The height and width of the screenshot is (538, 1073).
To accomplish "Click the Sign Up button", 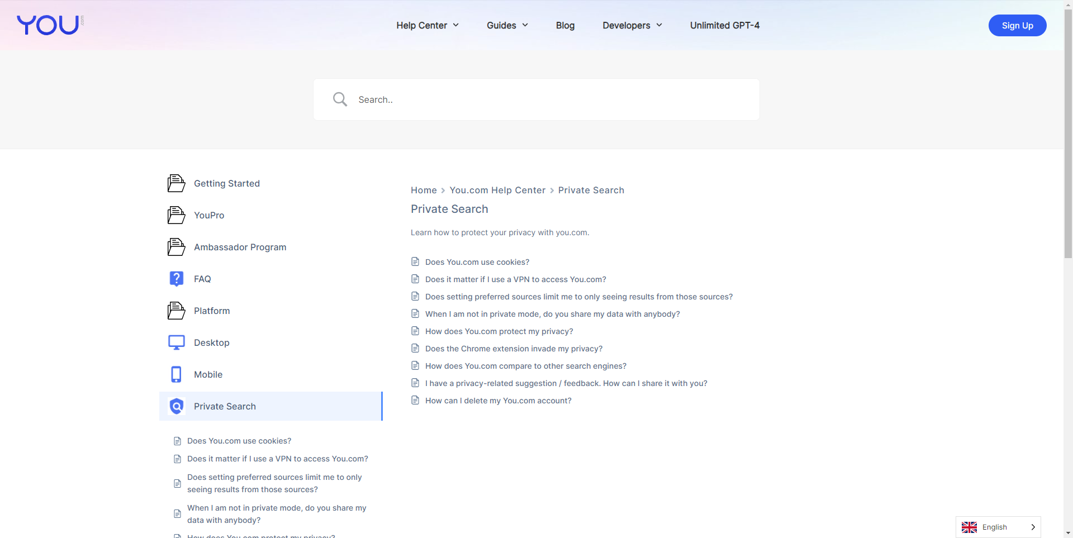I will (x=1017, y=25).
